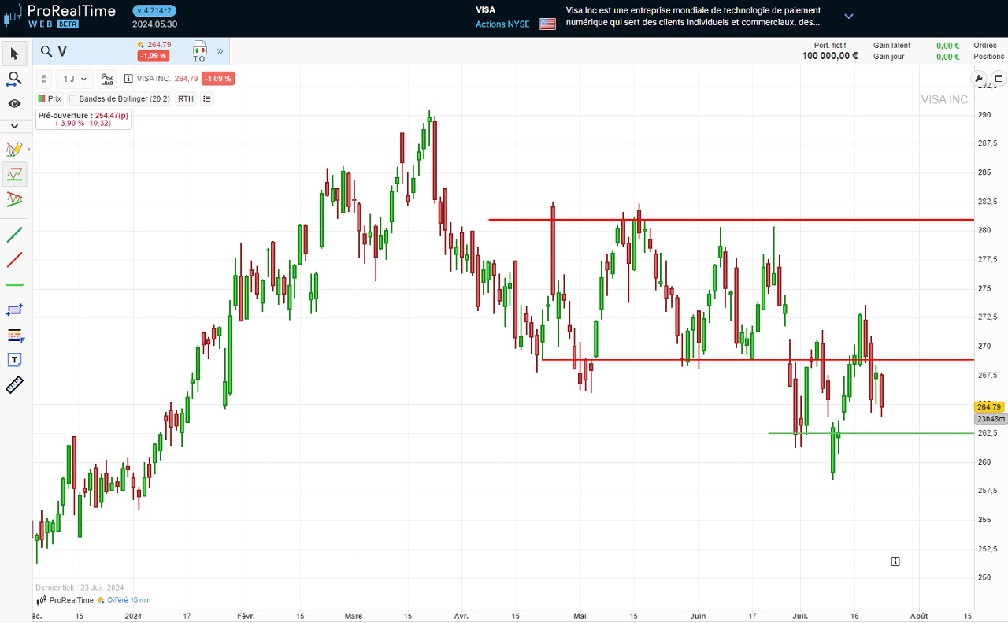Select the arrow cursor tool

[14, 54]
